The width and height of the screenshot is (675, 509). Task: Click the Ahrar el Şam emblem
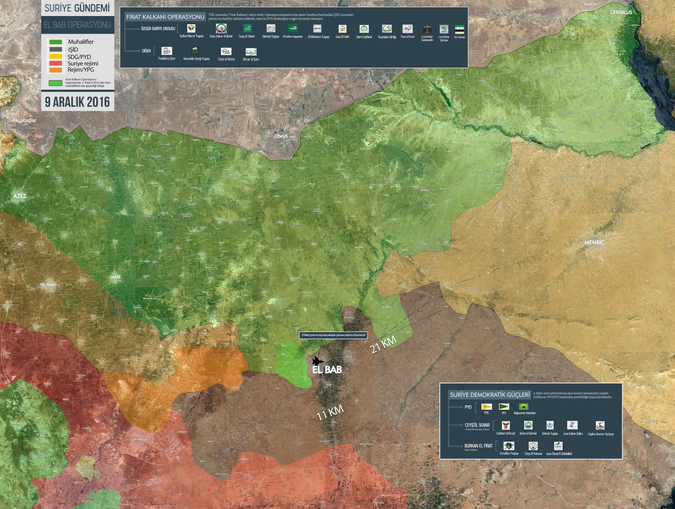(x=251, y=52)
